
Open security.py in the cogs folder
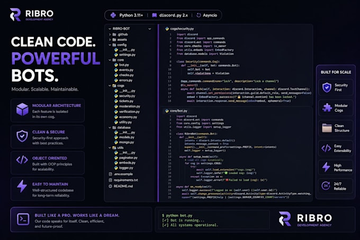point(127,96)
